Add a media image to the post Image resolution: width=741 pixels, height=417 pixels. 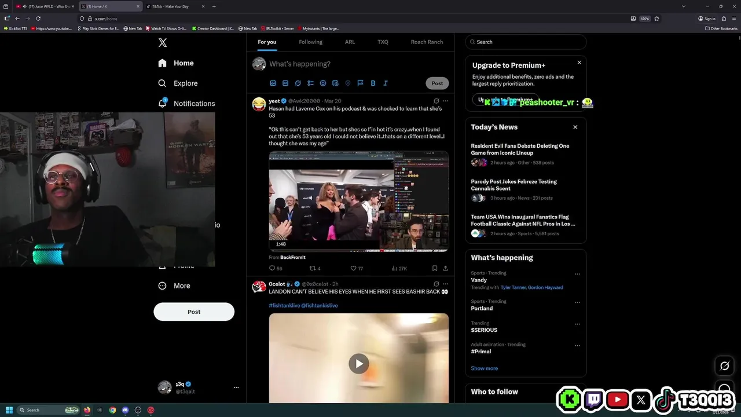273,83
